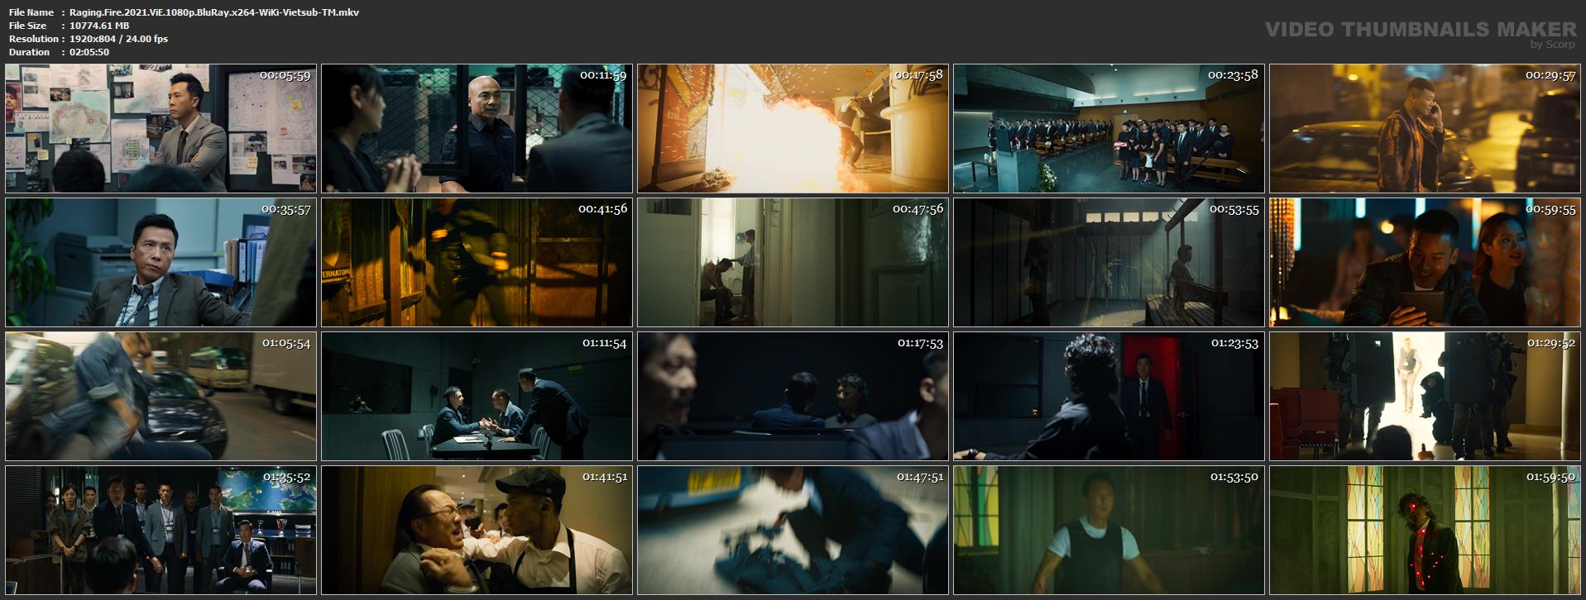The width and height of the screenshot is (1586, 600).
Task: Click the file size value 10774.61 MB
Action: pos(99,26)
